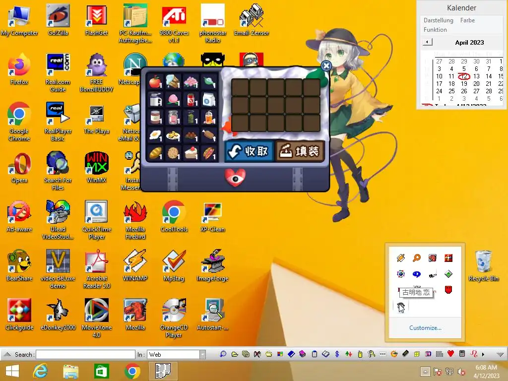The height and width of the screenshot is (381, 508).
Task: Select the eDonkey2000 desktop icon
Action: point(58,315)
